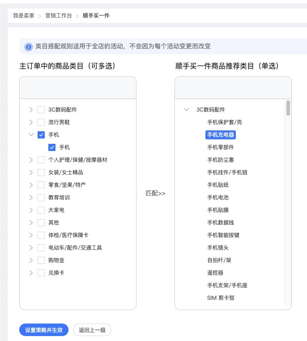
Task: Select 手机电池 recommendation category
Action: click(x=218, y=198)
